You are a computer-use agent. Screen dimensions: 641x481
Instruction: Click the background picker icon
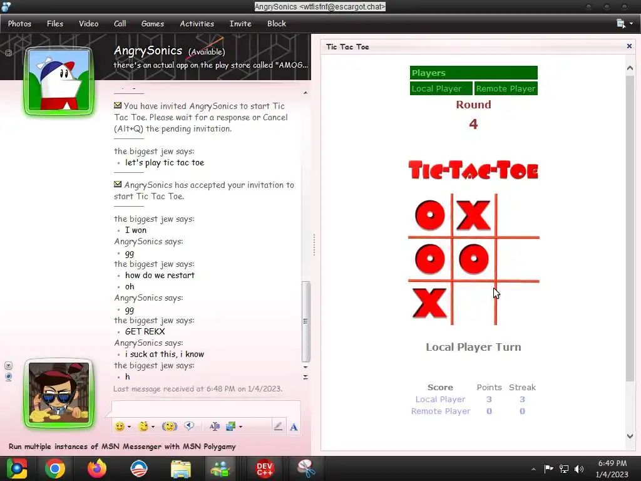pos(230,427)
